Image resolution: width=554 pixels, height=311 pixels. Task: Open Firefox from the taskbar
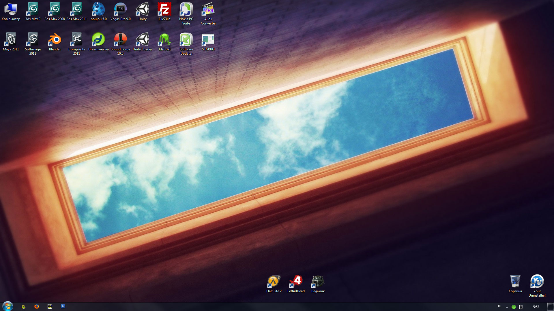point(37,306)
